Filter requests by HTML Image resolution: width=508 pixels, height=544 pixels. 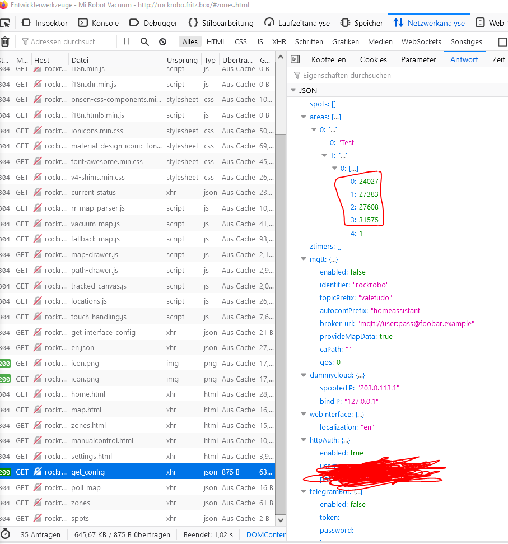(x=216, y=42)
